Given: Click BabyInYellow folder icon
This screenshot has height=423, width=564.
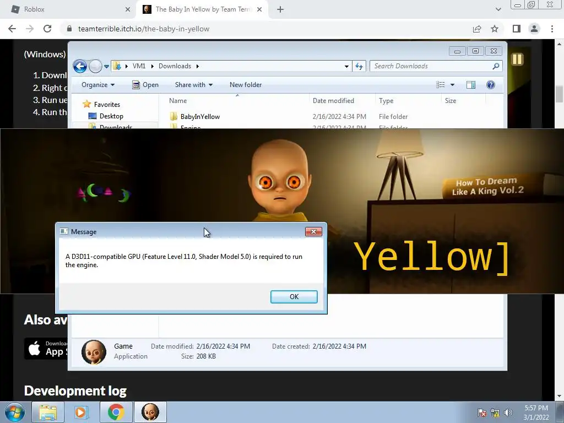Looking at the screenshot, I should tap(173, 117).
